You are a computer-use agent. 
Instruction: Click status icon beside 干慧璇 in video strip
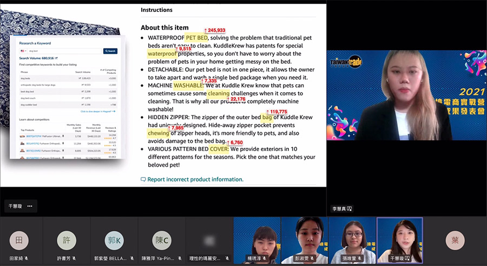pos(407,258)
